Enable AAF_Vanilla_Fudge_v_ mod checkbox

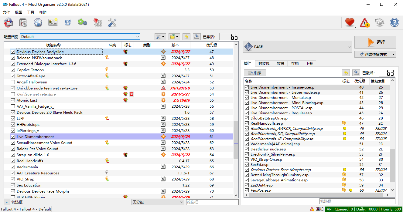pos(13,106)
